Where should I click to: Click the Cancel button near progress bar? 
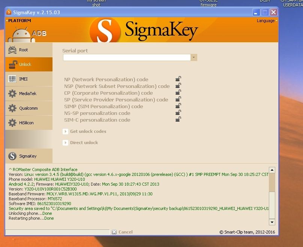pyautogui.click(x=122, y=232)
